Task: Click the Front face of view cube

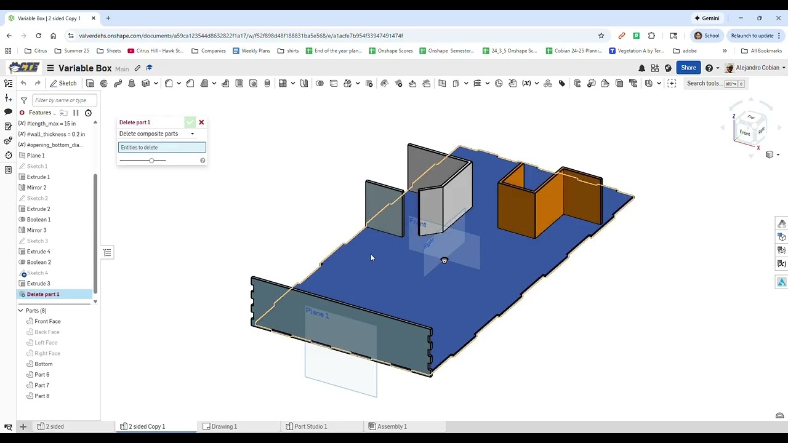Action: pyautogui.click(x=745, y=133)
